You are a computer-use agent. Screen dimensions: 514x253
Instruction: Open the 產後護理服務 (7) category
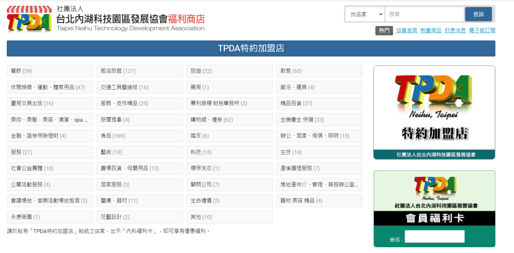click(x=319, y=168)
